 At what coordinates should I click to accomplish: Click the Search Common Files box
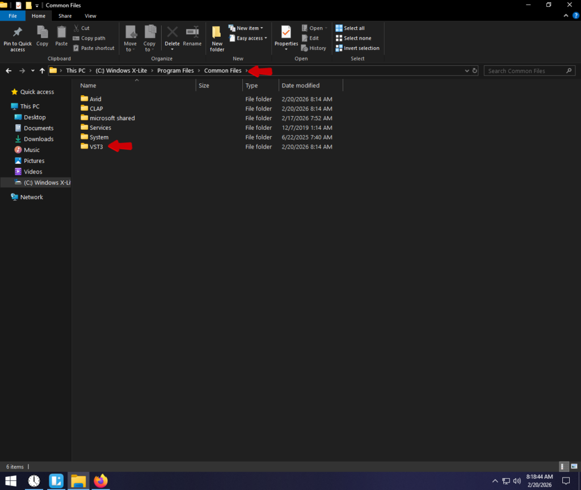(x=525, y=71)
